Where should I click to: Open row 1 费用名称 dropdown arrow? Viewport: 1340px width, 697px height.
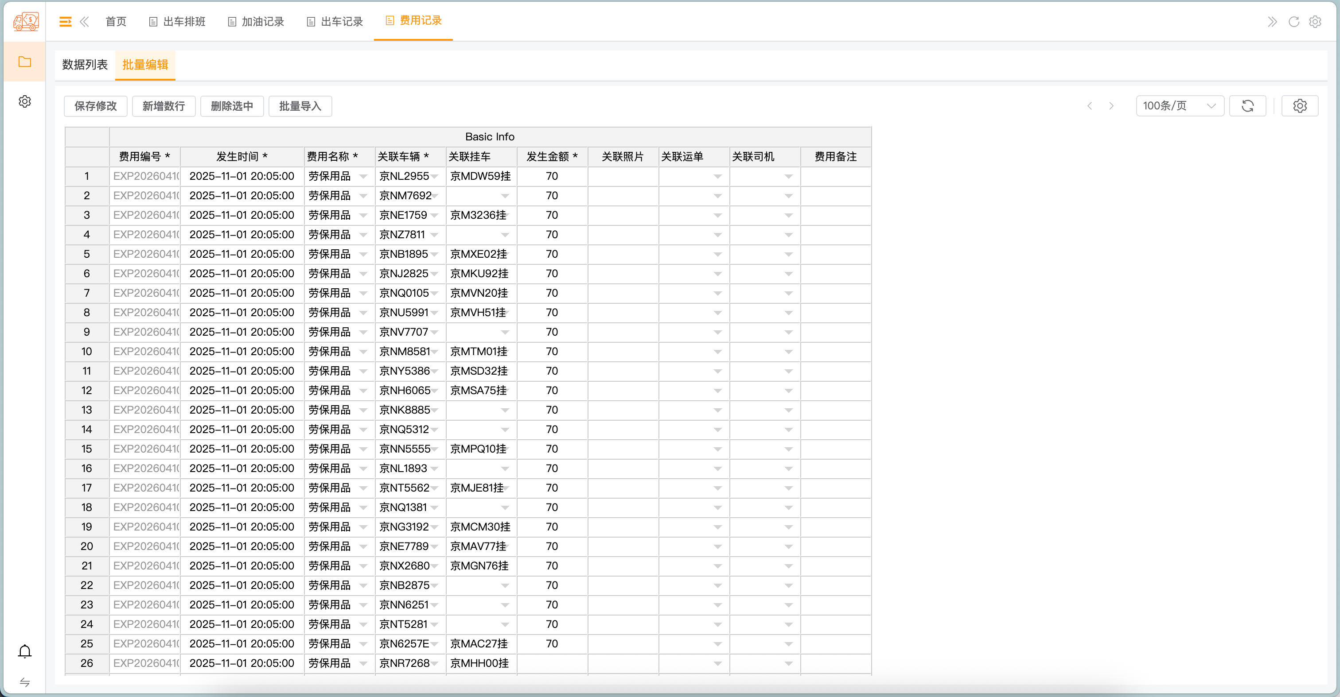click(x=364, y=177)
